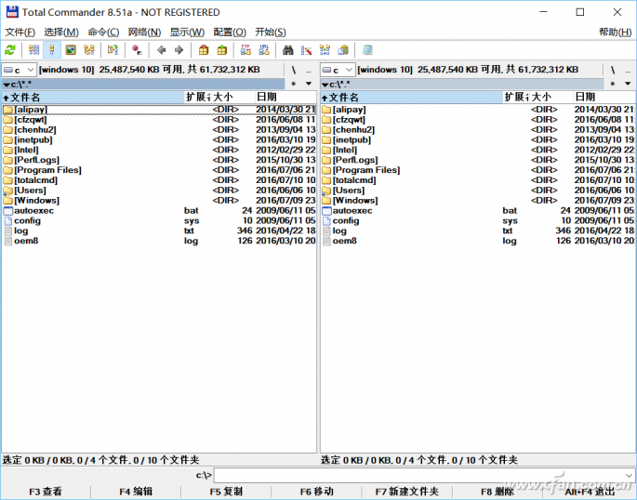637x500 pixels.
Task: Open the 显示(W) menu
Action: pyautogui.click(x=187, y=32)
